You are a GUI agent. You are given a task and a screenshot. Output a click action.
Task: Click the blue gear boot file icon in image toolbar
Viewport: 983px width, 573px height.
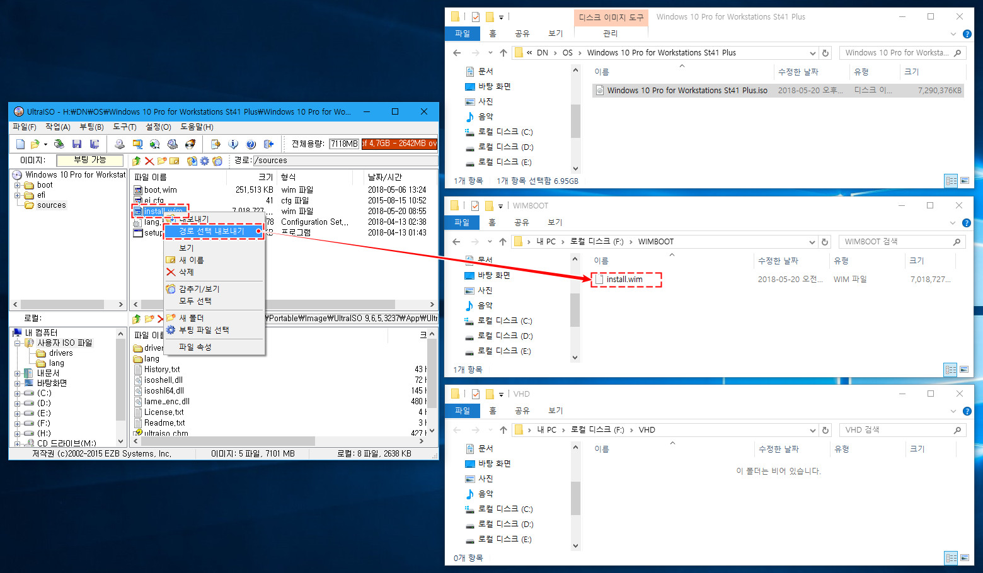point(205,161)
